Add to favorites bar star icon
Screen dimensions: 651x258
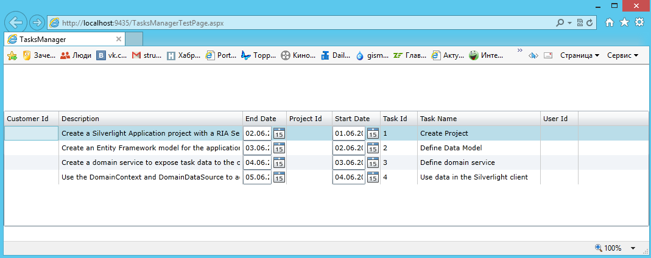pos(12,55)
